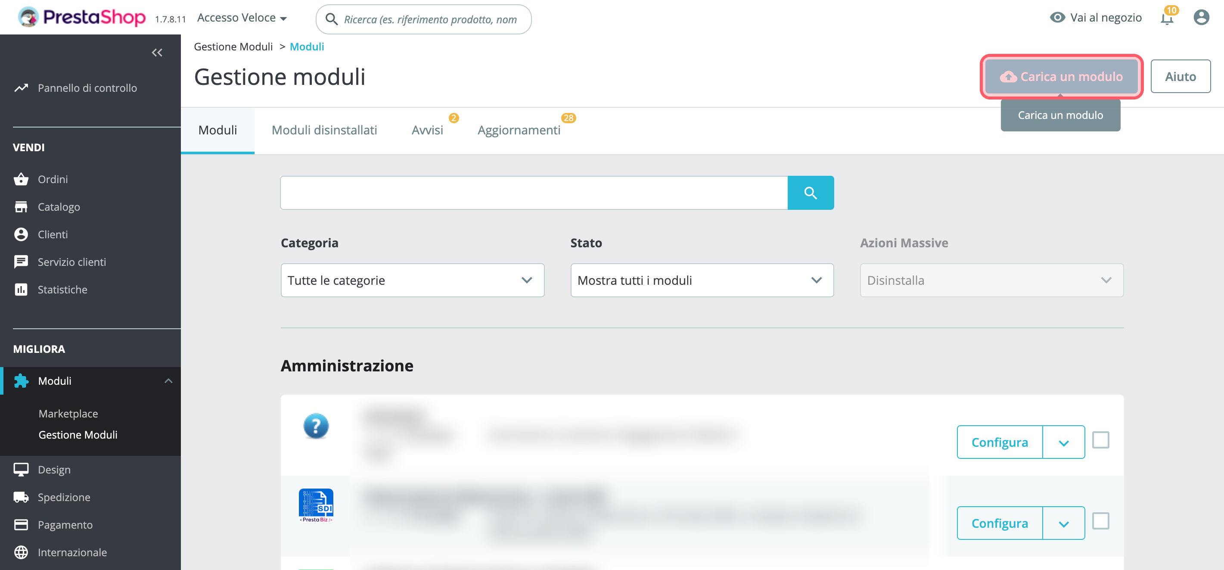This screenshot has width=1224, height=570.
Task: Open Spedizione menu item
Action: (x=64, y=497)
